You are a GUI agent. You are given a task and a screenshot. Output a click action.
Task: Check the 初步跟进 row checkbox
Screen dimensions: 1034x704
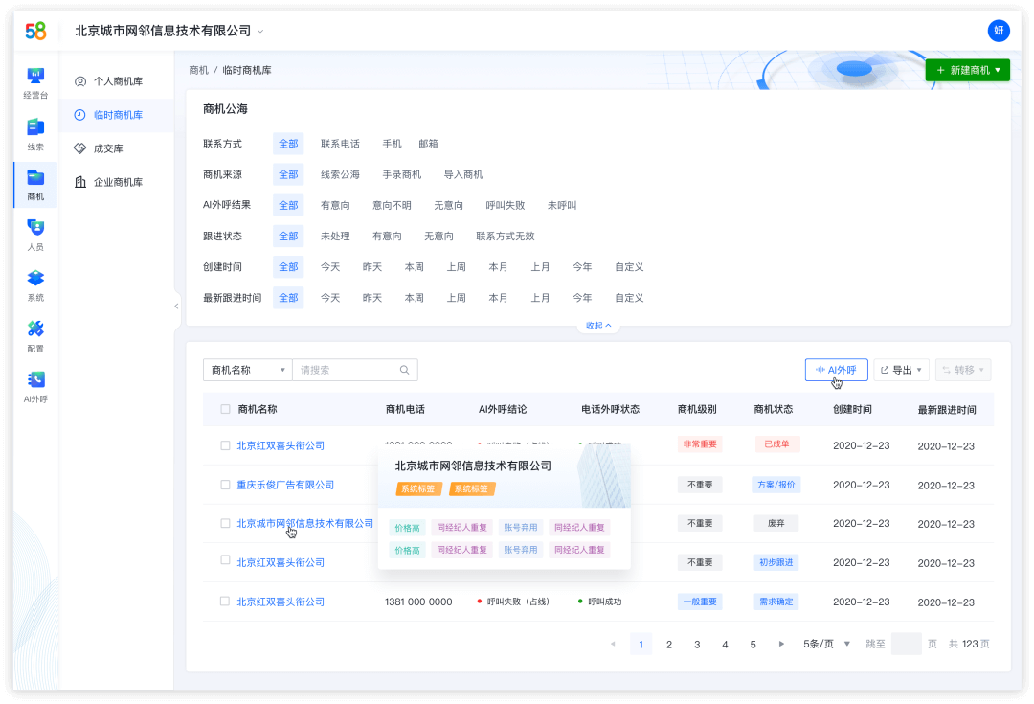click(226, 560)
